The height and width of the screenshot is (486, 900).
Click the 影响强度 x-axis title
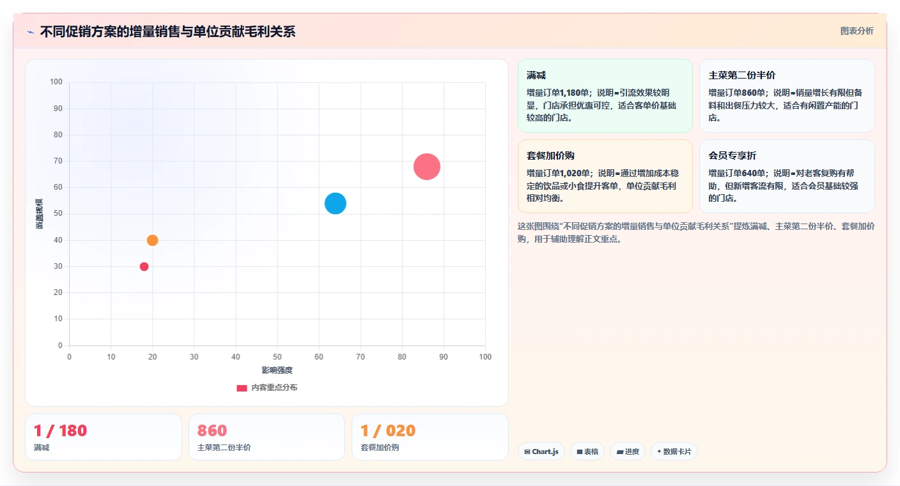pos(277,370)
